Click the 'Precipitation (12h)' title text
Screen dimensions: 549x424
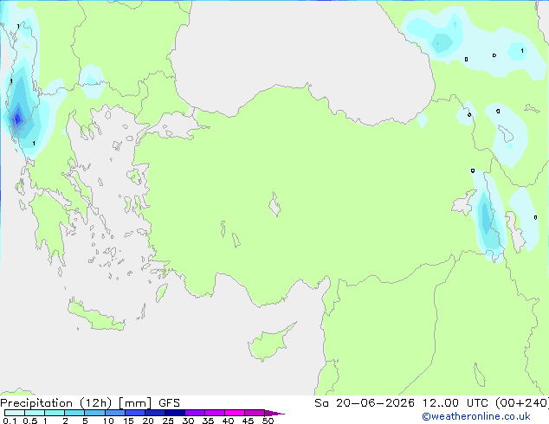[56, 403]
